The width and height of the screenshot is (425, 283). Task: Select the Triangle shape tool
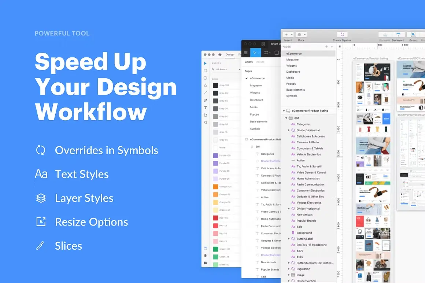click(x=205, y=85)
